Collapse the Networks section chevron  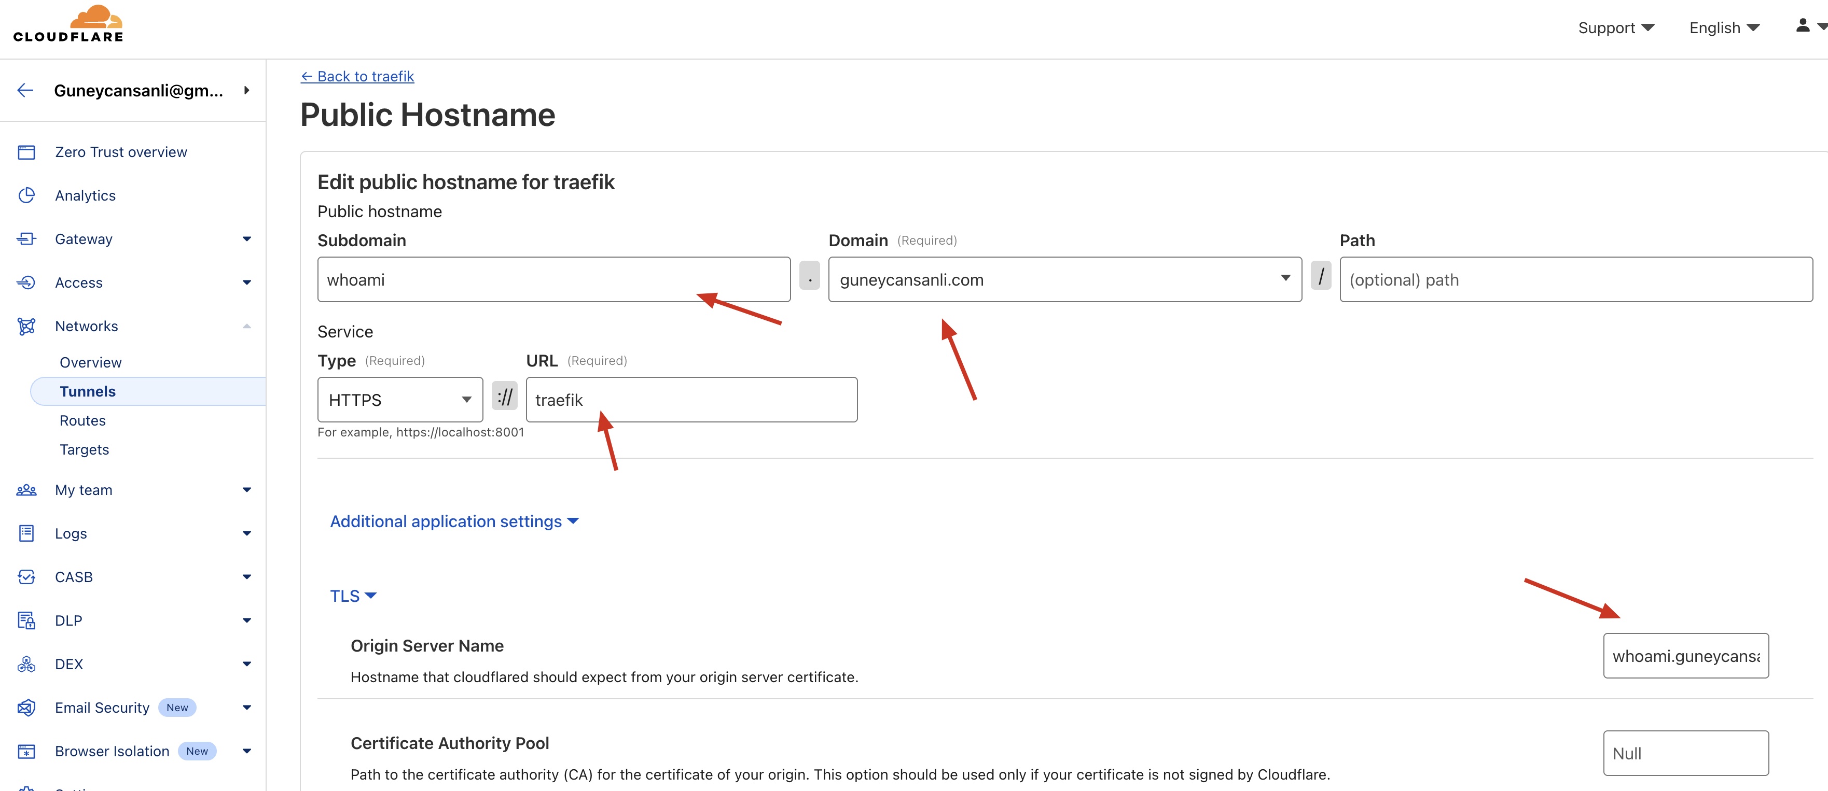click(247, 327)
